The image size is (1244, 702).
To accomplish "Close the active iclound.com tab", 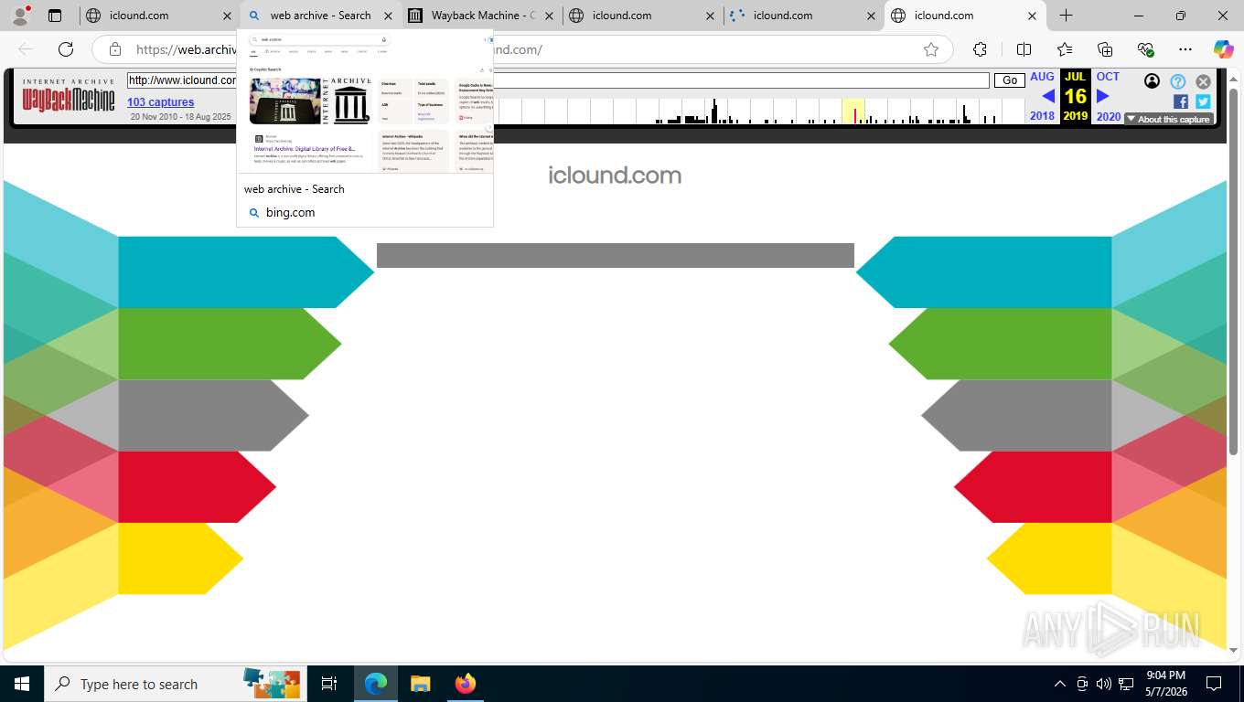I will coord(1033,16).
